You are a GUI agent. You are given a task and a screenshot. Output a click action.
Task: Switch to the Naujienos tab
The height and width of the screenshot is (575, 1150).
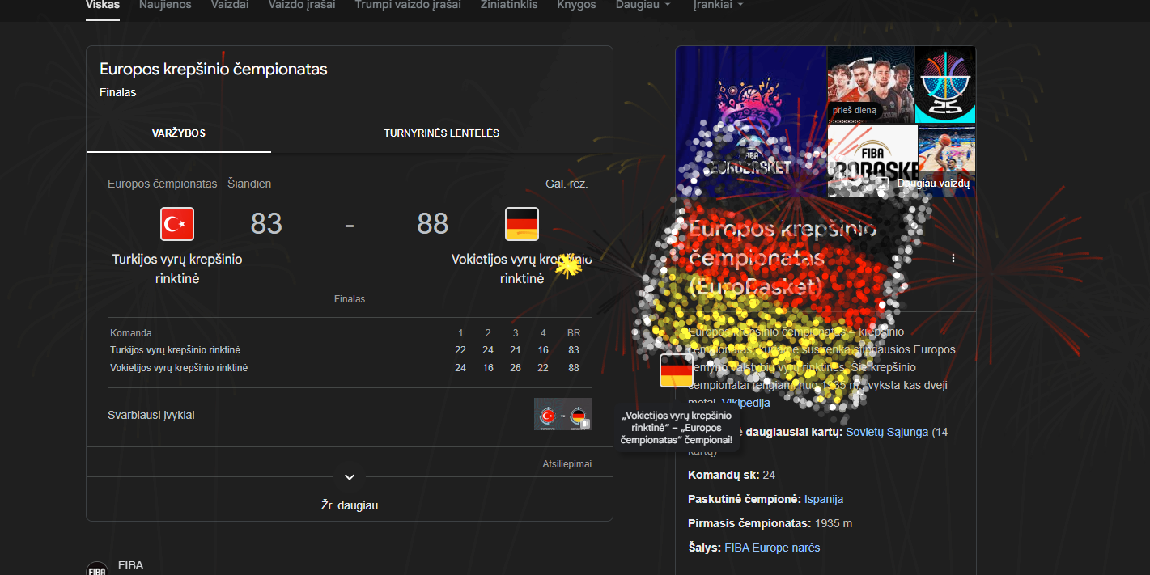165,5
